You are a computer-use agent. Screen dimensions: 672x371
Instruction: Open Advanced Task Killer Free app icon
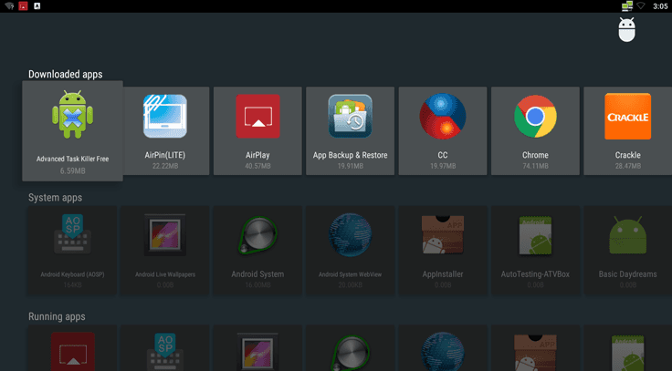coord(72,114)
